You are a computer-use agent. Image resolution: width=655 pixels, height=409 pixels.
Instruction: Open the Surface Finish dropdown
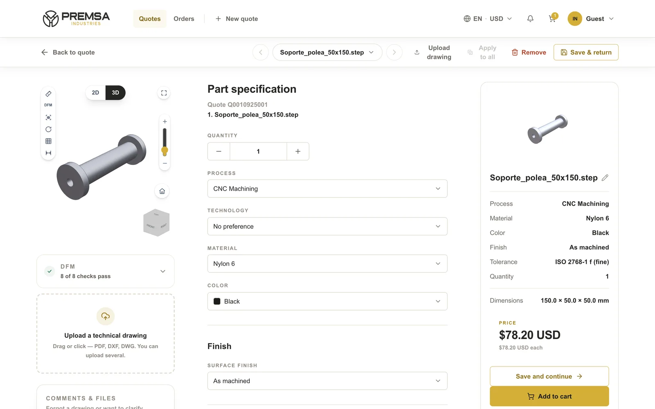point(327,381)
